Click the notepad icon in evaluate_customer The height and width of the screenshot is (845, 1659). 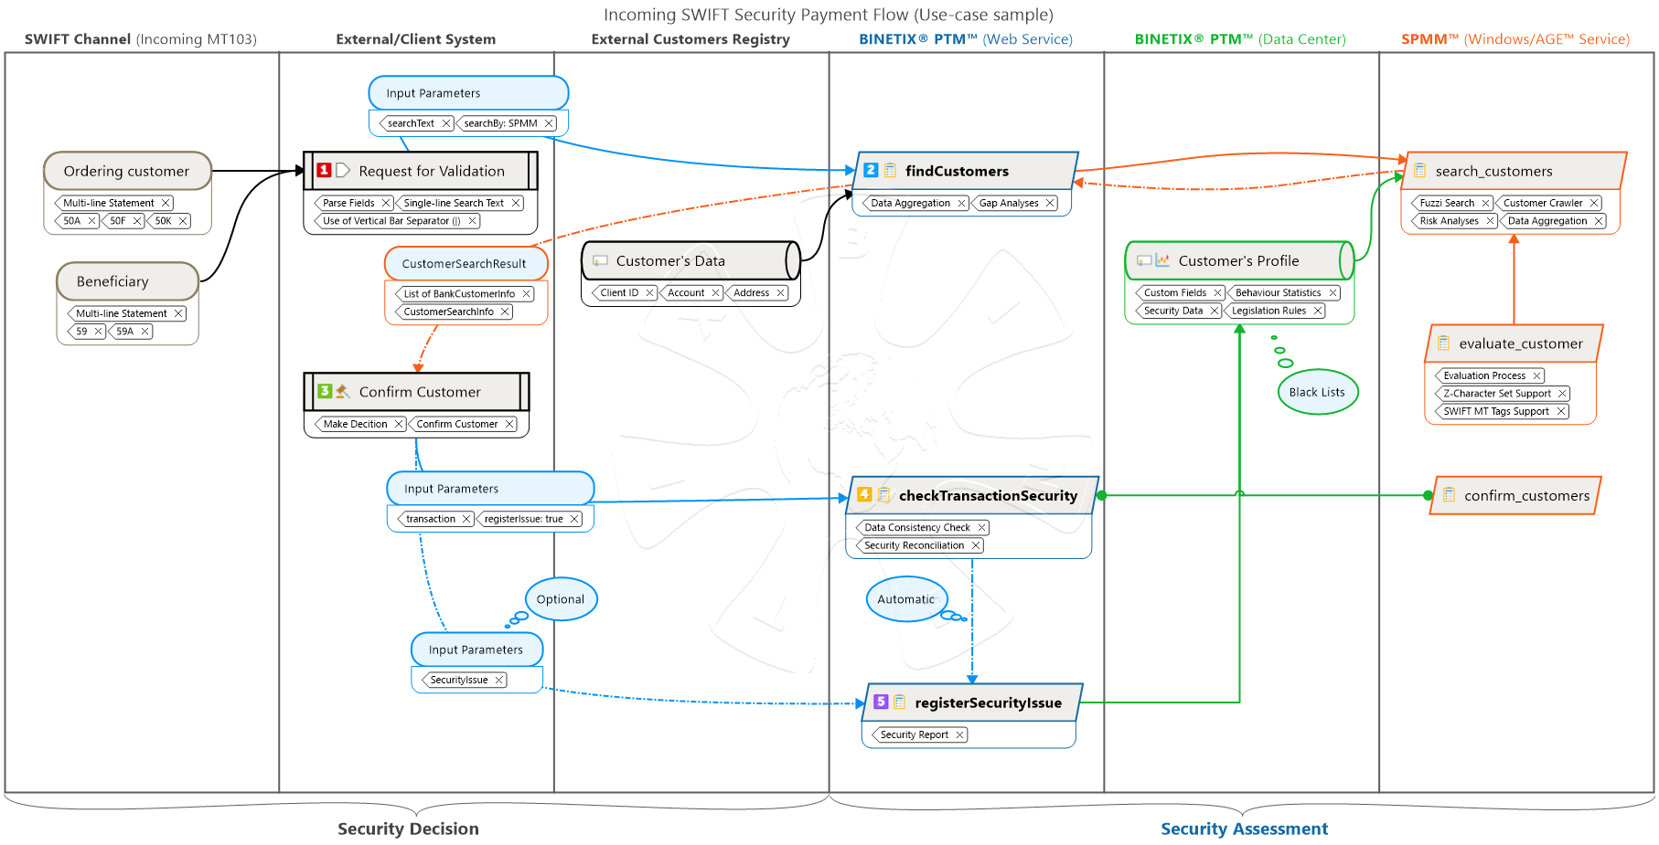tap(1443, 343)
